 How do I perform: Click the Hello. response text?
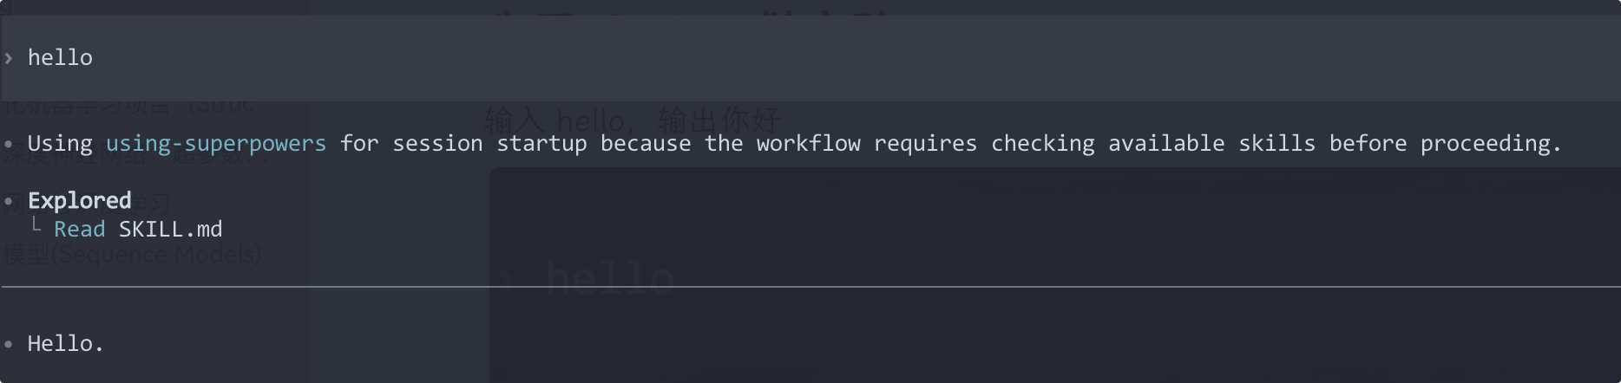click(x=65, y=344)
